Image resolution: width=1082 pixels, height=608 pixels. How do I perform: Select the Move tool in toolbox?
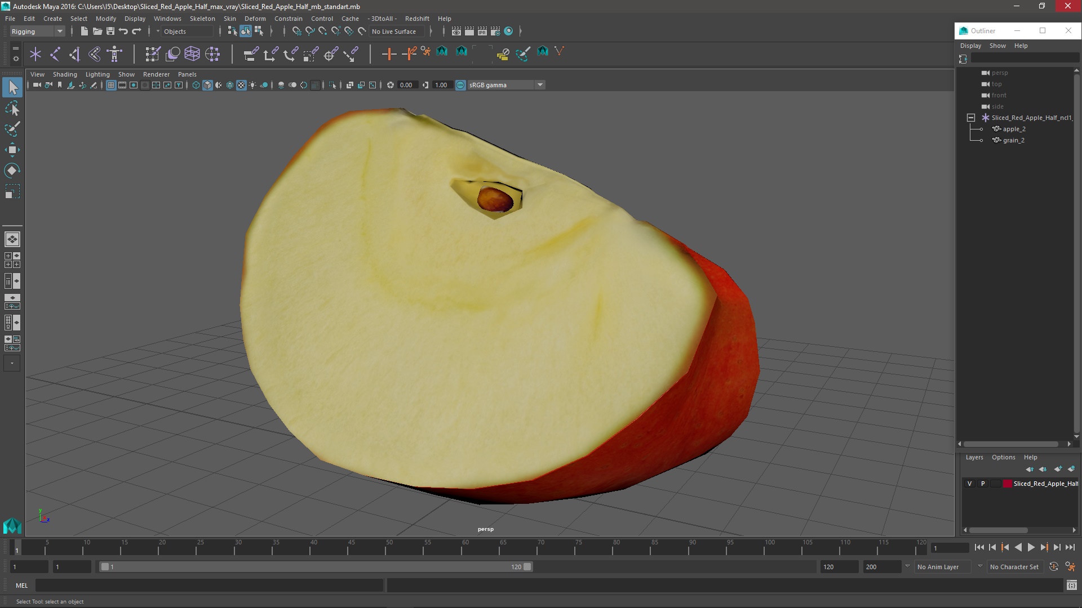tap(12, 150)
